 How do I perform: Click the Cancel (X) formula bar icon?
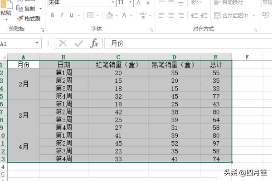pos(63,43)
